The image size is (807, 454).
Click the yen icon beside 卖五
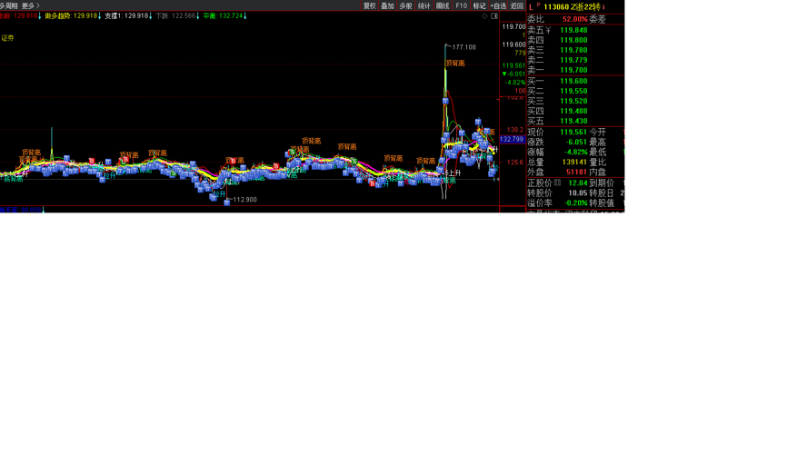click(548, 30)
